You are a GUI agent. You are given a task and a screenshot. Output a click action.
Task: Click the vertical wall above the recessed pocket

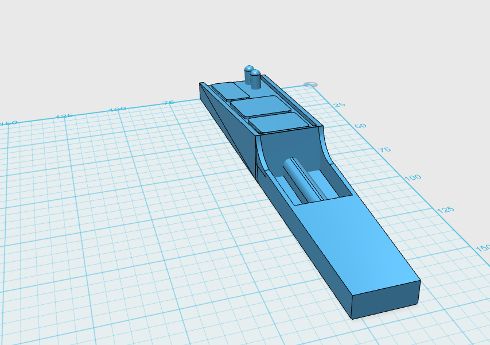(293, 146)
